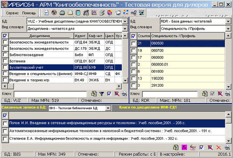Click the red X delete icon in the bottom panel
Viewport: 233px width, 158px height.
(x=219, y=148)
